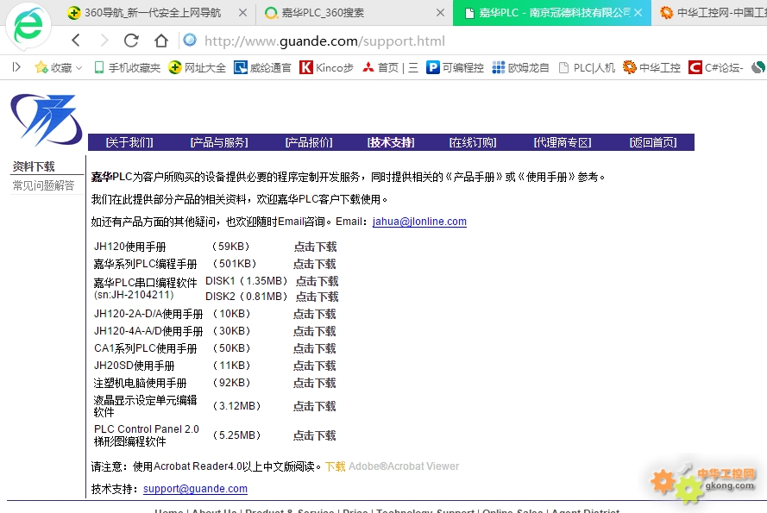Click the site security icon in address bar
Viewport: 767px width, 513px height.
click(x=190, y=41)
